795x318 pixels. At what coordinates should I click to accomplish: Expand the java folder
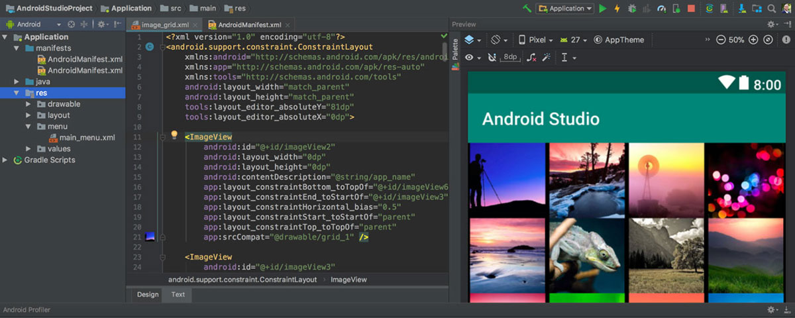(17, 81)
